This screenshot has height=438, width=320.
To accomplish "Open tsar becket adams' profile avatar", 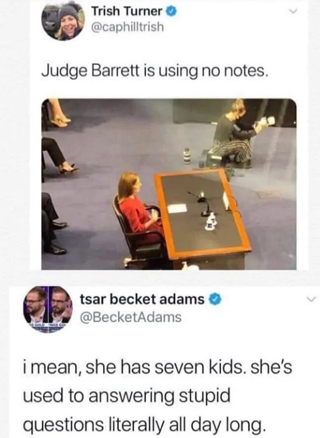I will [x=48, y=309].
